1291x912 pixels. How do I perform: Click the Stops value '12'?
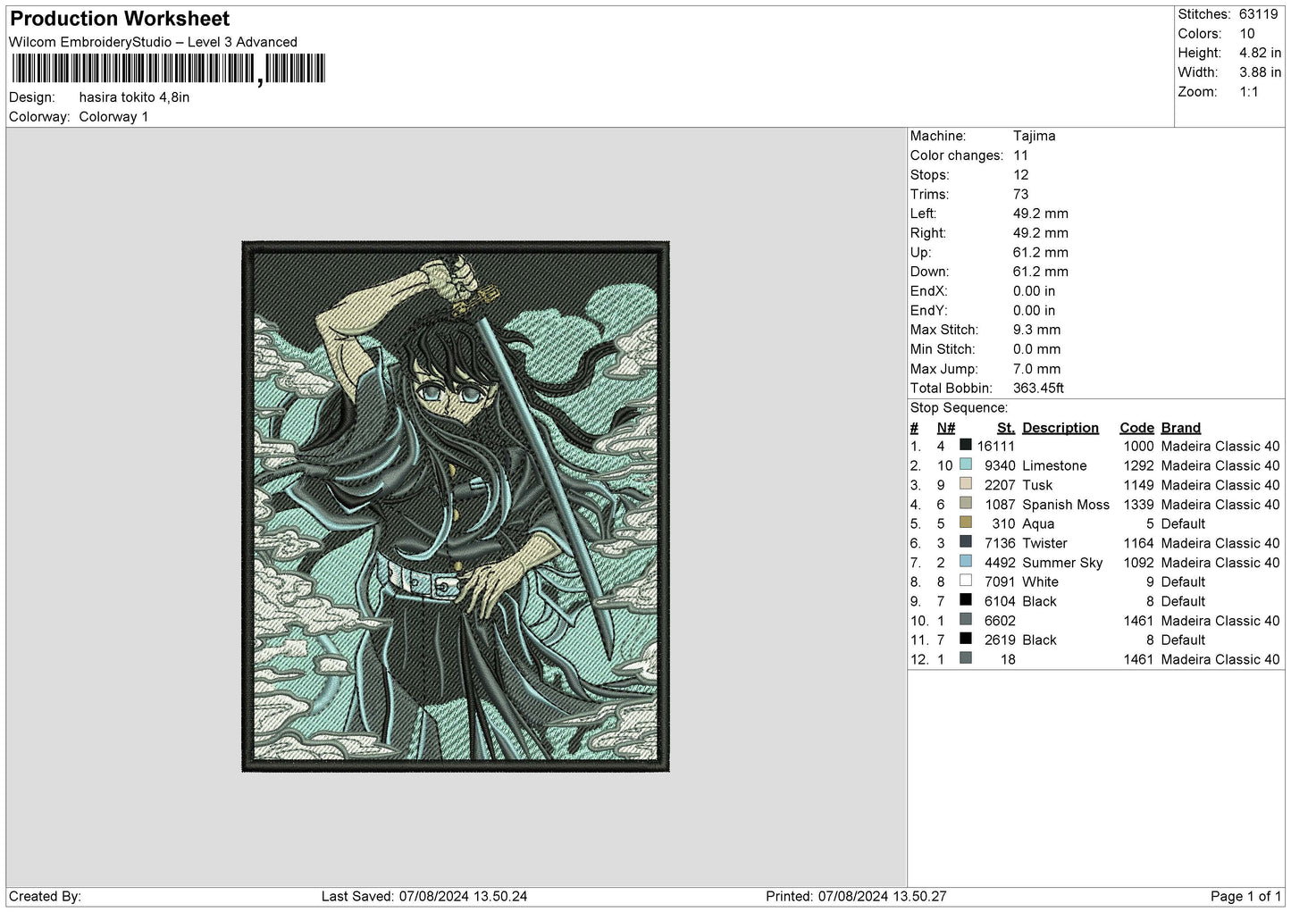pos(1021,175)
